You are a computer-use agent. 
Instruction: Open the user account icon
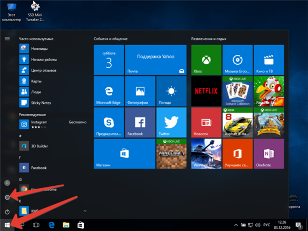[x=7, y=183]
